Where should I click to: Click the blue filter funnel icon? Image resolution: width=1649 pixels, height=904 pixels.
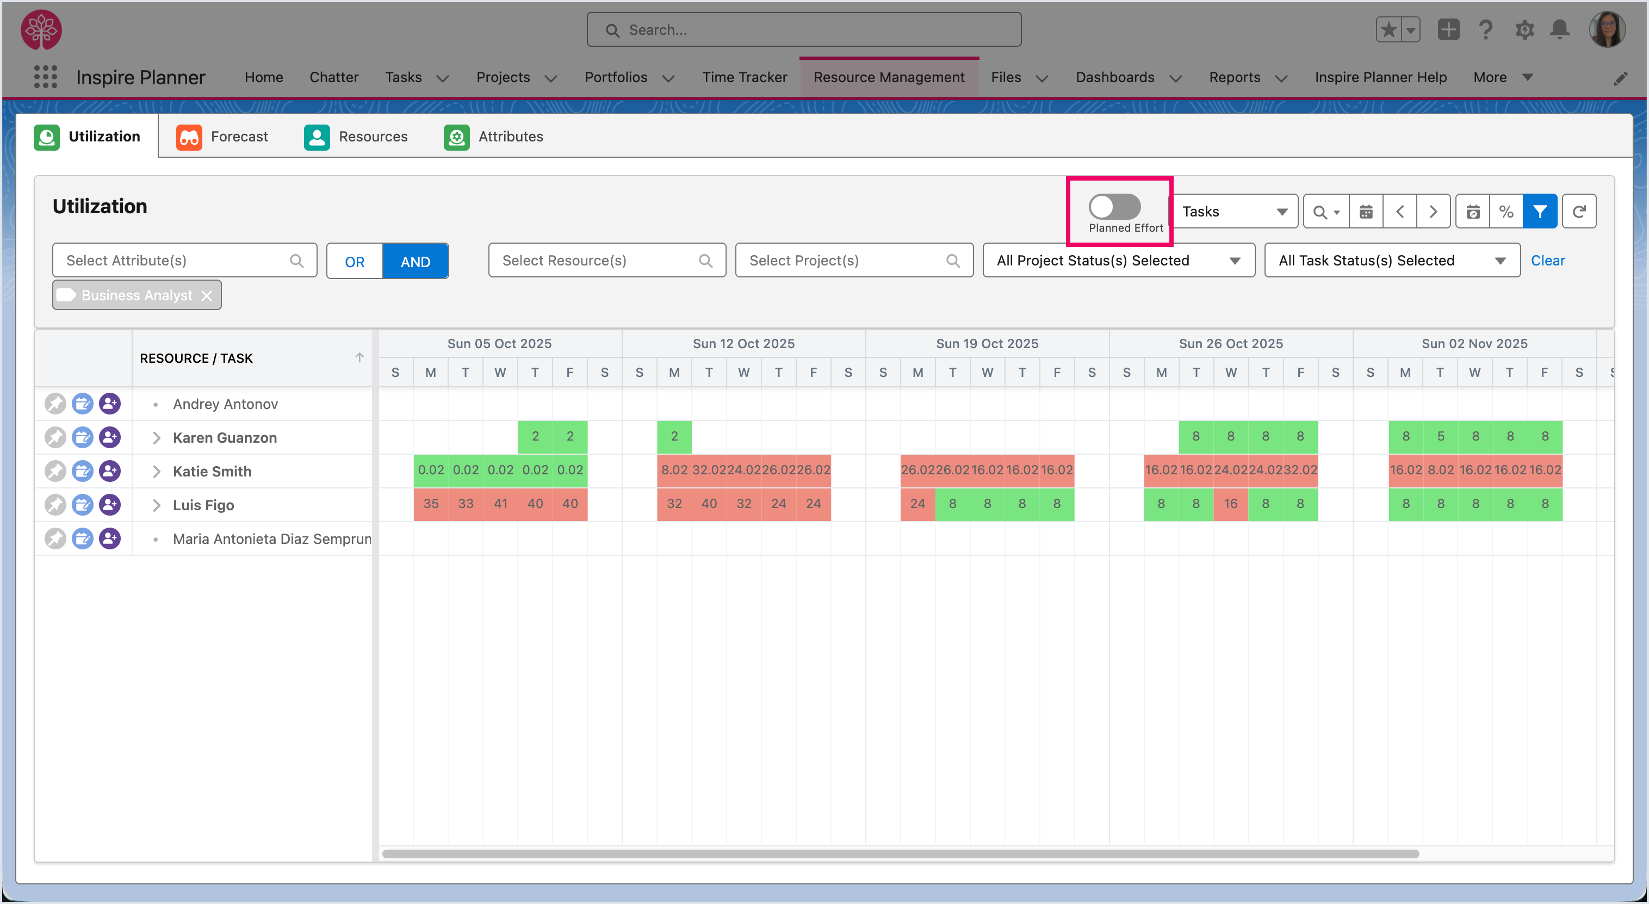1540,211
